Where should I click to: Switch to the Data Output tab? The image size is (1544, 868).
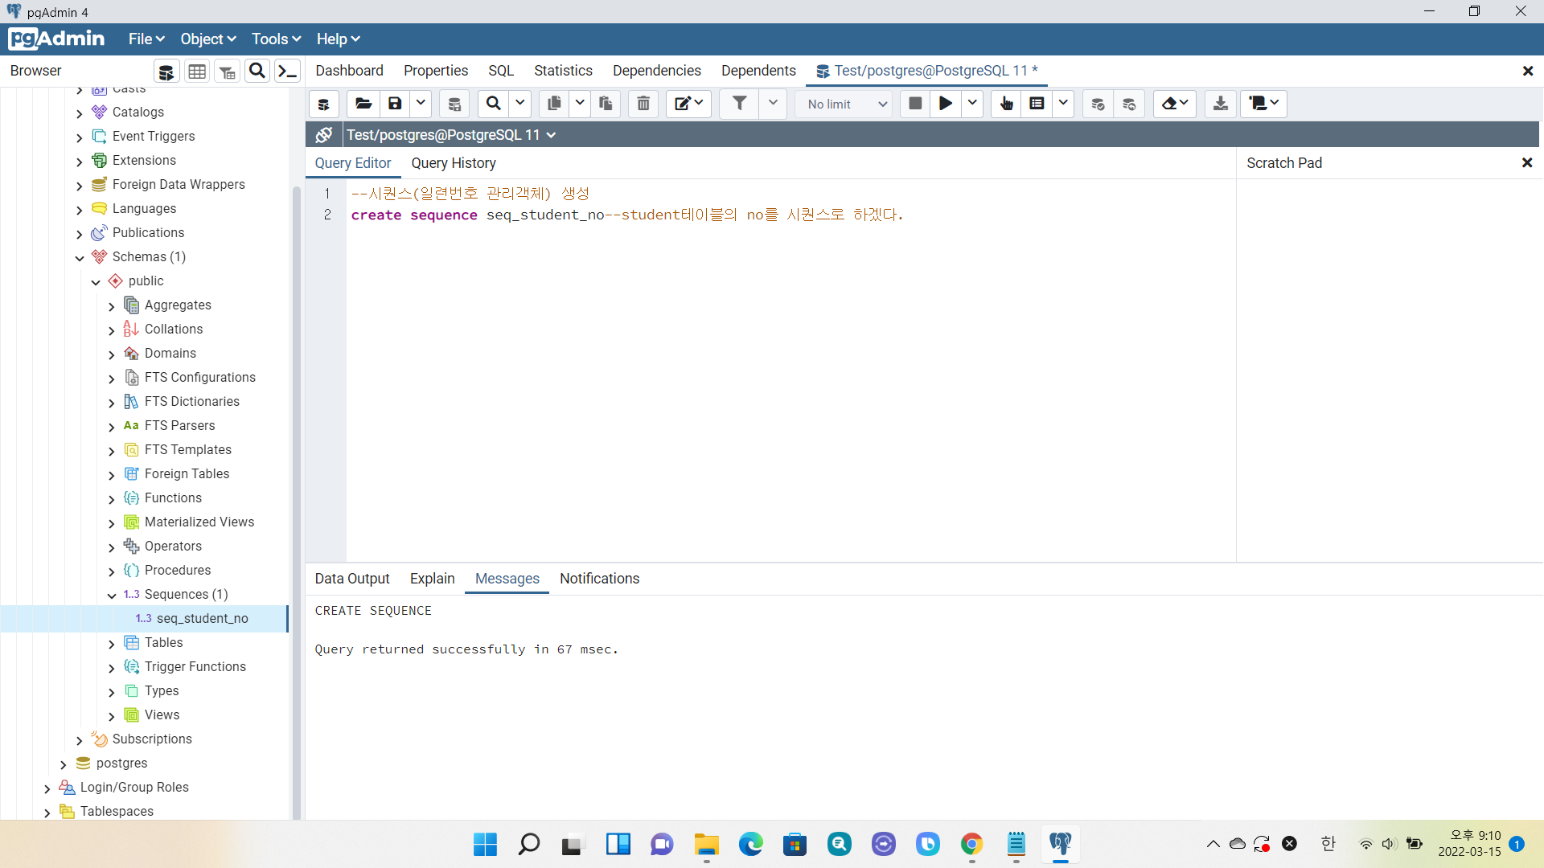[x=351, y=579]
